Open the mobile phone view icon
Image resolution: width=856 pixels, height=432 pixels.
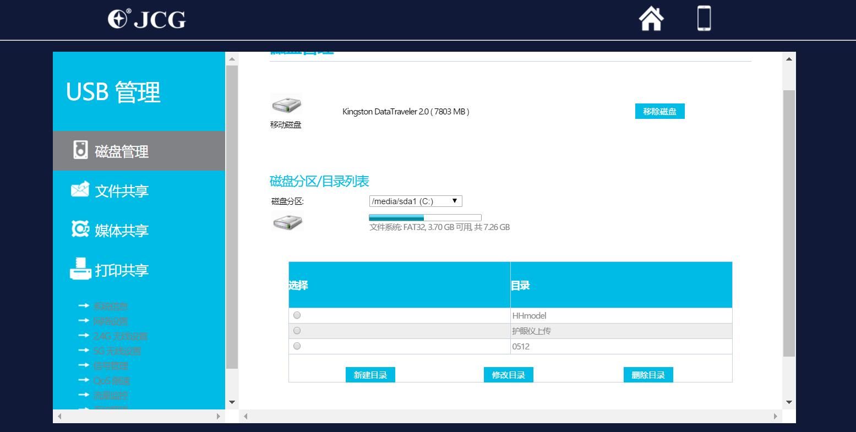(x=704, y=18)
